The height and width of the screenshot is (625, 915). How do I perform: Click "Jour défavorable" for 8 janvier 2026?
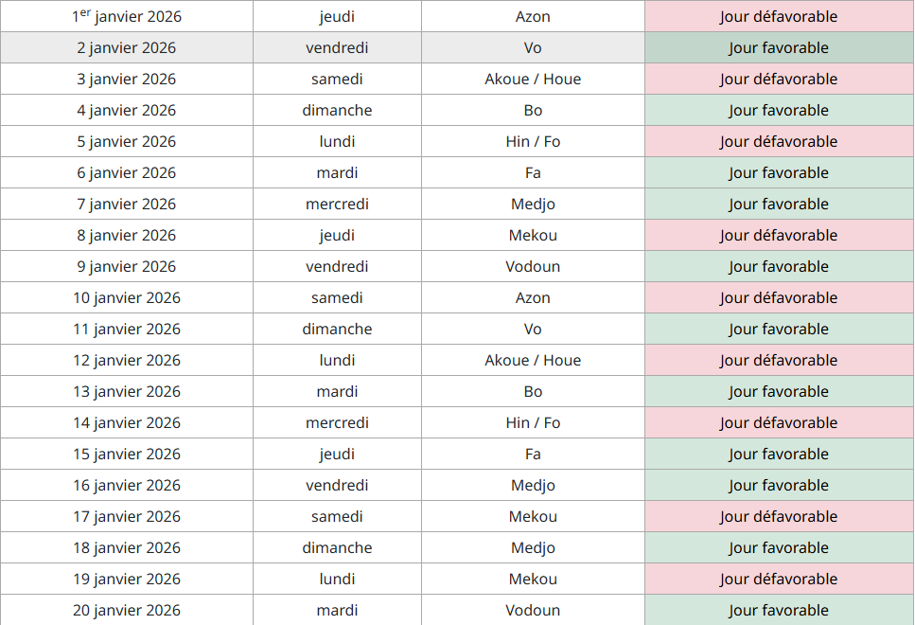778,236
